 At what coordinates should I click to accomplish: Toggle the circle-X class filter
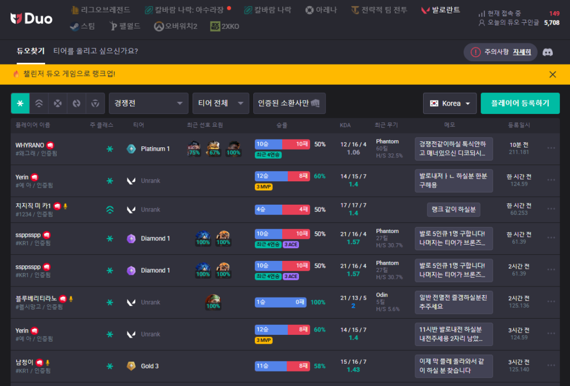click(58, 103)
